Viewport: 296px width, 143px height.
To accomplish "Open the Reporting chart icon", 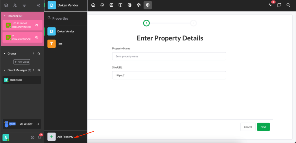I will (129, 5).
